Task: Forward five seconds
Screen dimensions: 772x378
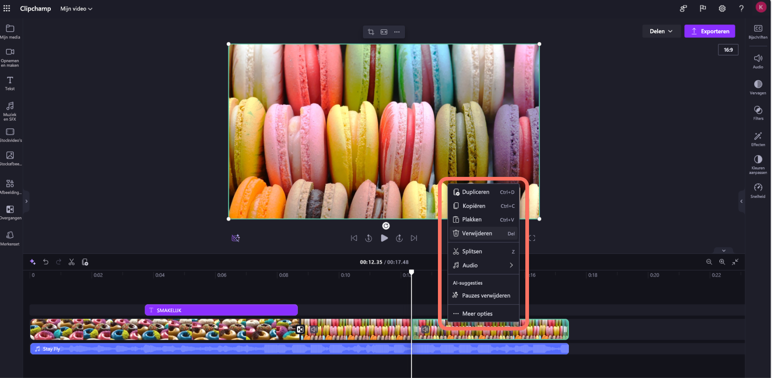Action: (x=399, y=238)
